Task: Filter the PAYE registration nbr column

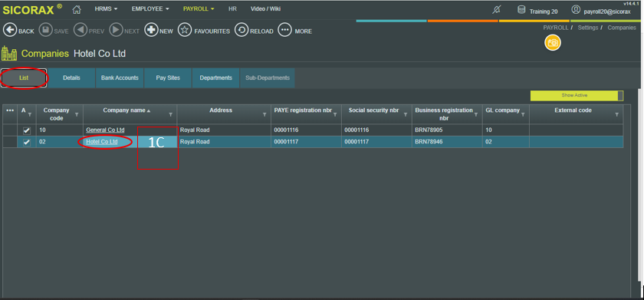Action: (x=335, y=115)
